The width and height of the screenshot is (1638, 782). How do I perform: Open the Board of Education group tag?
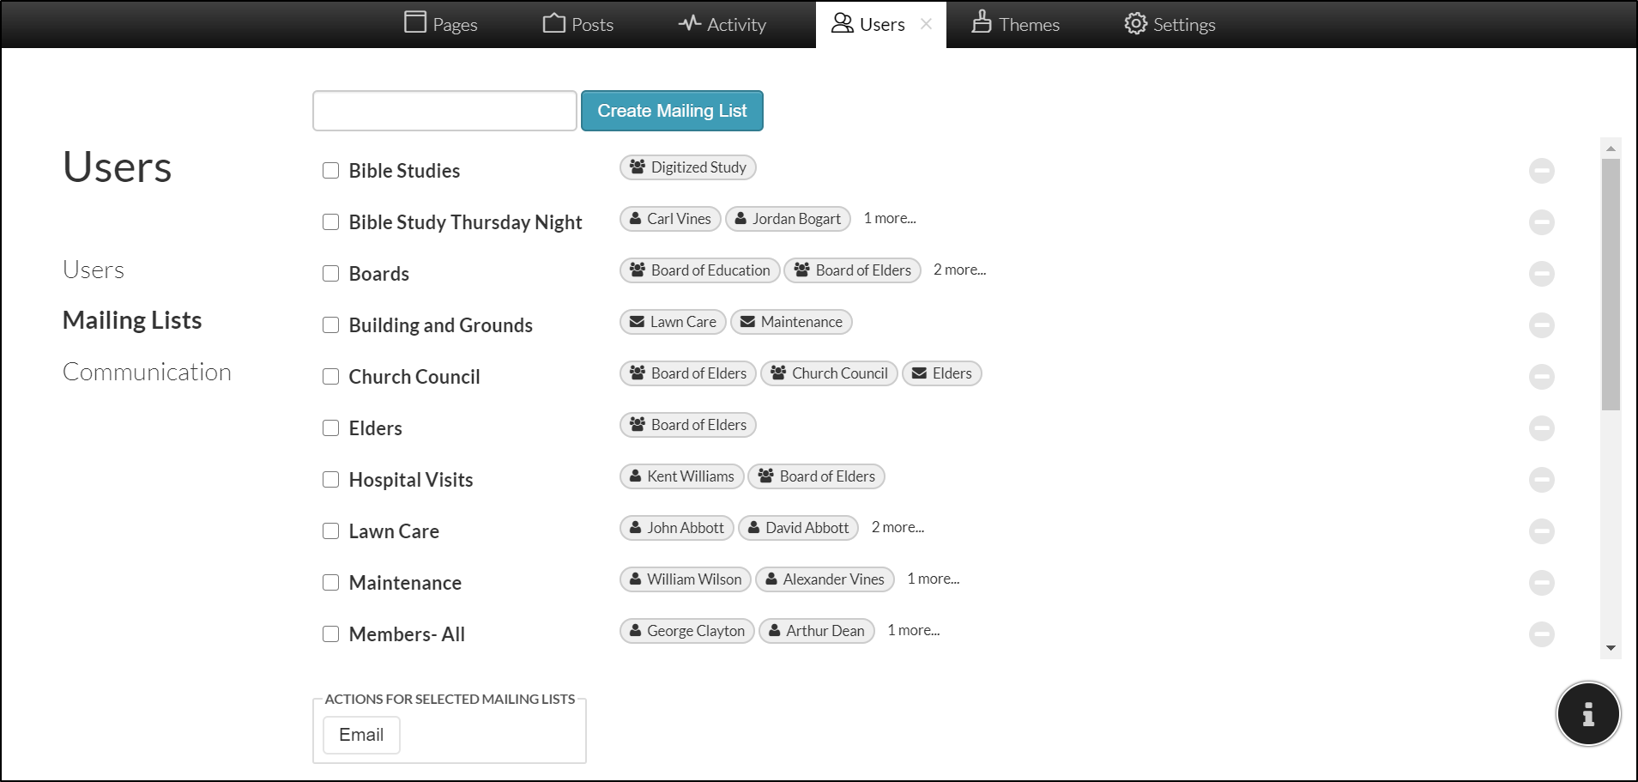click(x=699, y=270)
